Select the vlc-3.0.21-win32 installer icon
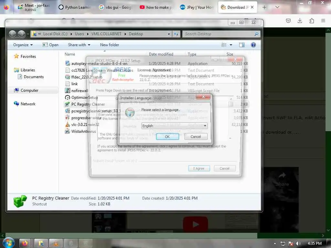The width and height of the screenshot is (331, 248). 68,124
